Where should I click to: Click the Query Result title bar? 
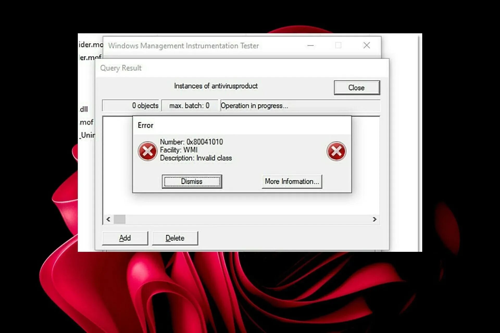click(x=234, y=68)
